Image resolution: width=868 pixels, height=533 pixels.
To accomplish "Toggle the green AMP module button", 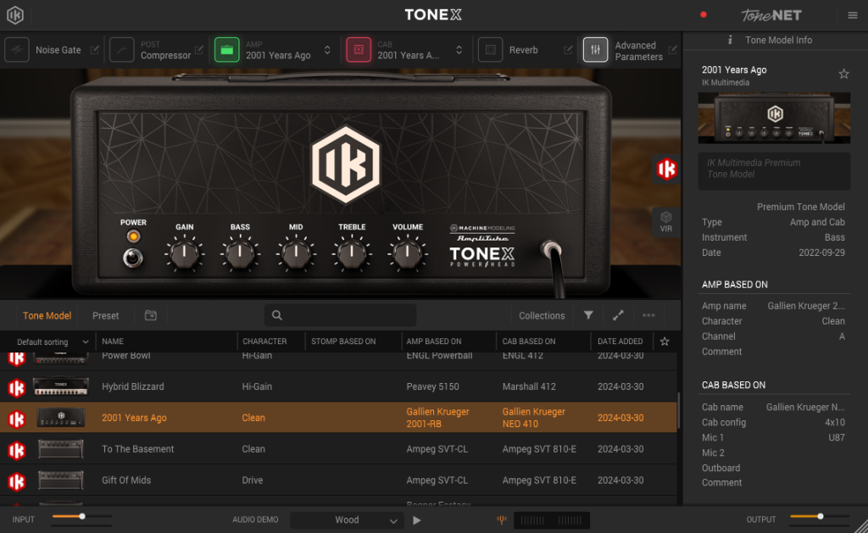I will pyautogui.click(x=227, y=50).
